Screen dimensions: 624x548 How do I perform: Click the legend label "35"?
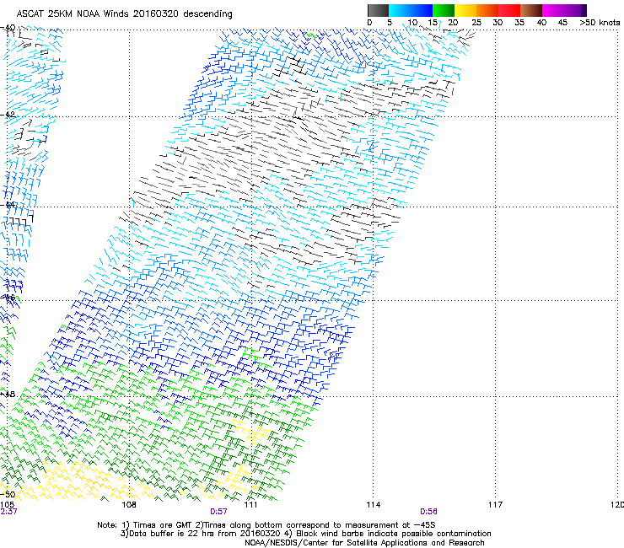click(x=519, y=23)
